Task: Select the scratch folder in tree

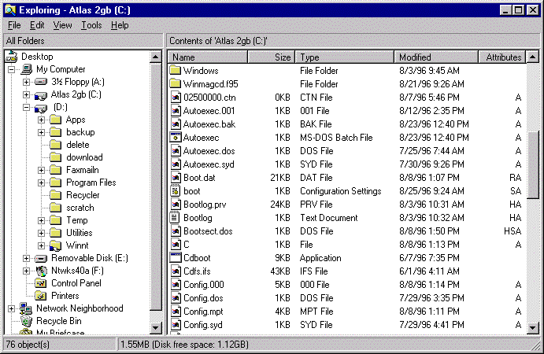Action: coord(80,208)
